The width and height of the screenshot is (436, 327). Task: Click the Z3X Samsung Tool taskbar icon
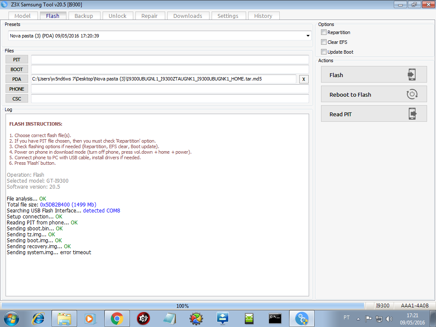[x=302, y=318]
